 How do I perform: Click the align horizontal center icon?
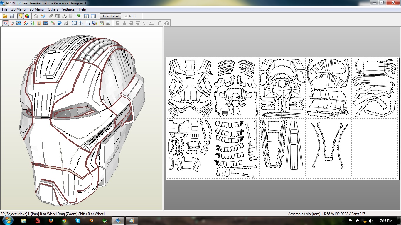point(124,23)
